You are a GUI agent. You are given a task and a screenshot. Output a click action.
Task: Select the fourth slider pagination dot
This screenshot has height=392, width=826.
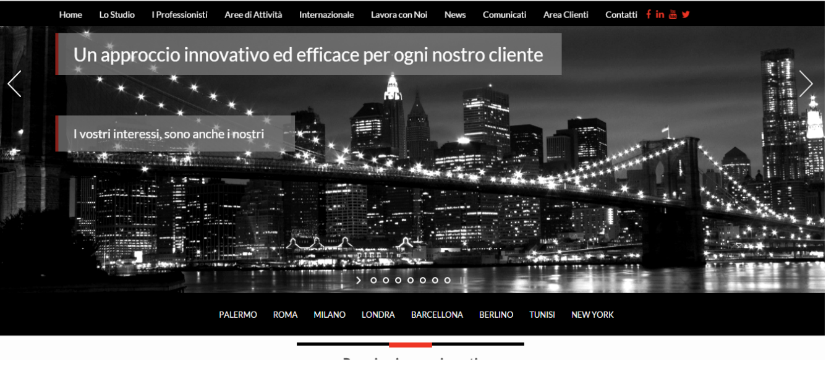[x=411, y=280]
